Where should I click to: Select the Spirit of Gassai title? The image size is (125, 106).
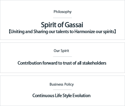(x=62, y=25)
